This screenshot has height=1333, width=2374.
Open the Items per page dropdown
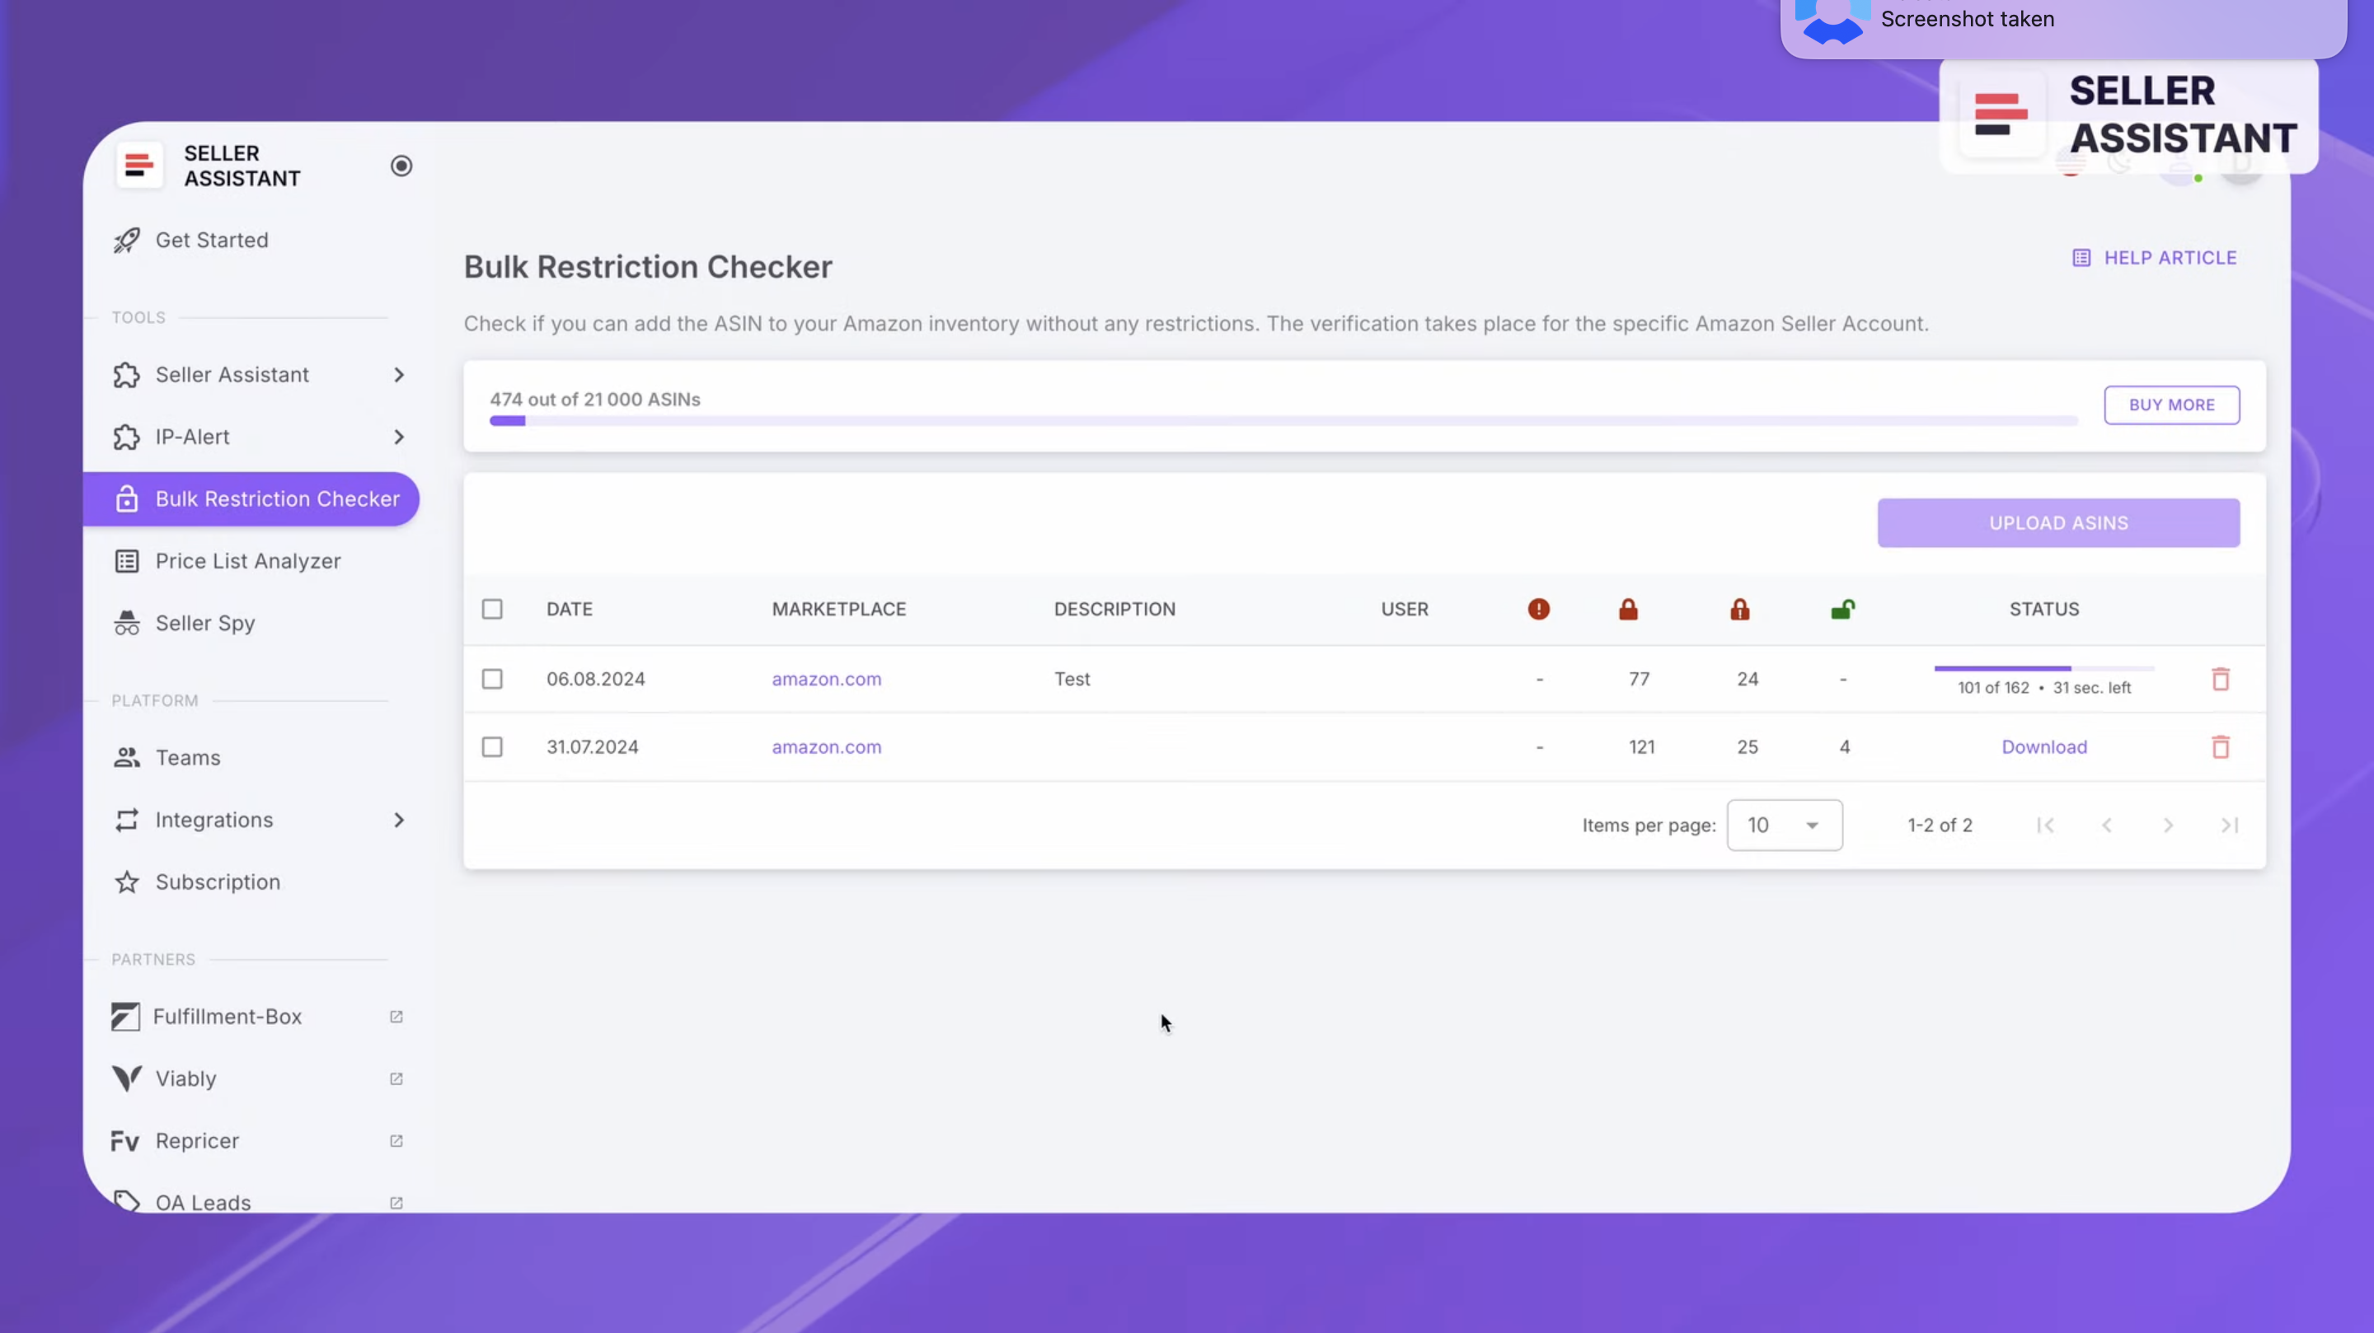1784,825
